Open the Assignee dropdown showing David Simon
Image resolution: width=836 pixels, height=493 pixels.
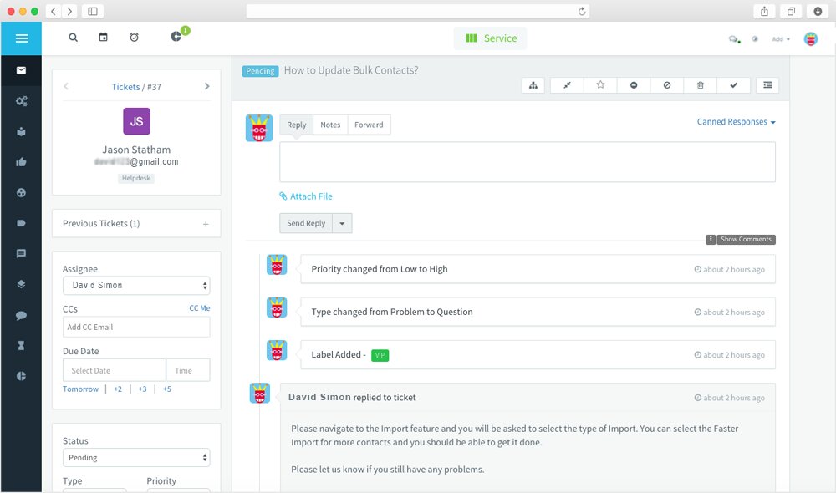[x=136, y=285]
